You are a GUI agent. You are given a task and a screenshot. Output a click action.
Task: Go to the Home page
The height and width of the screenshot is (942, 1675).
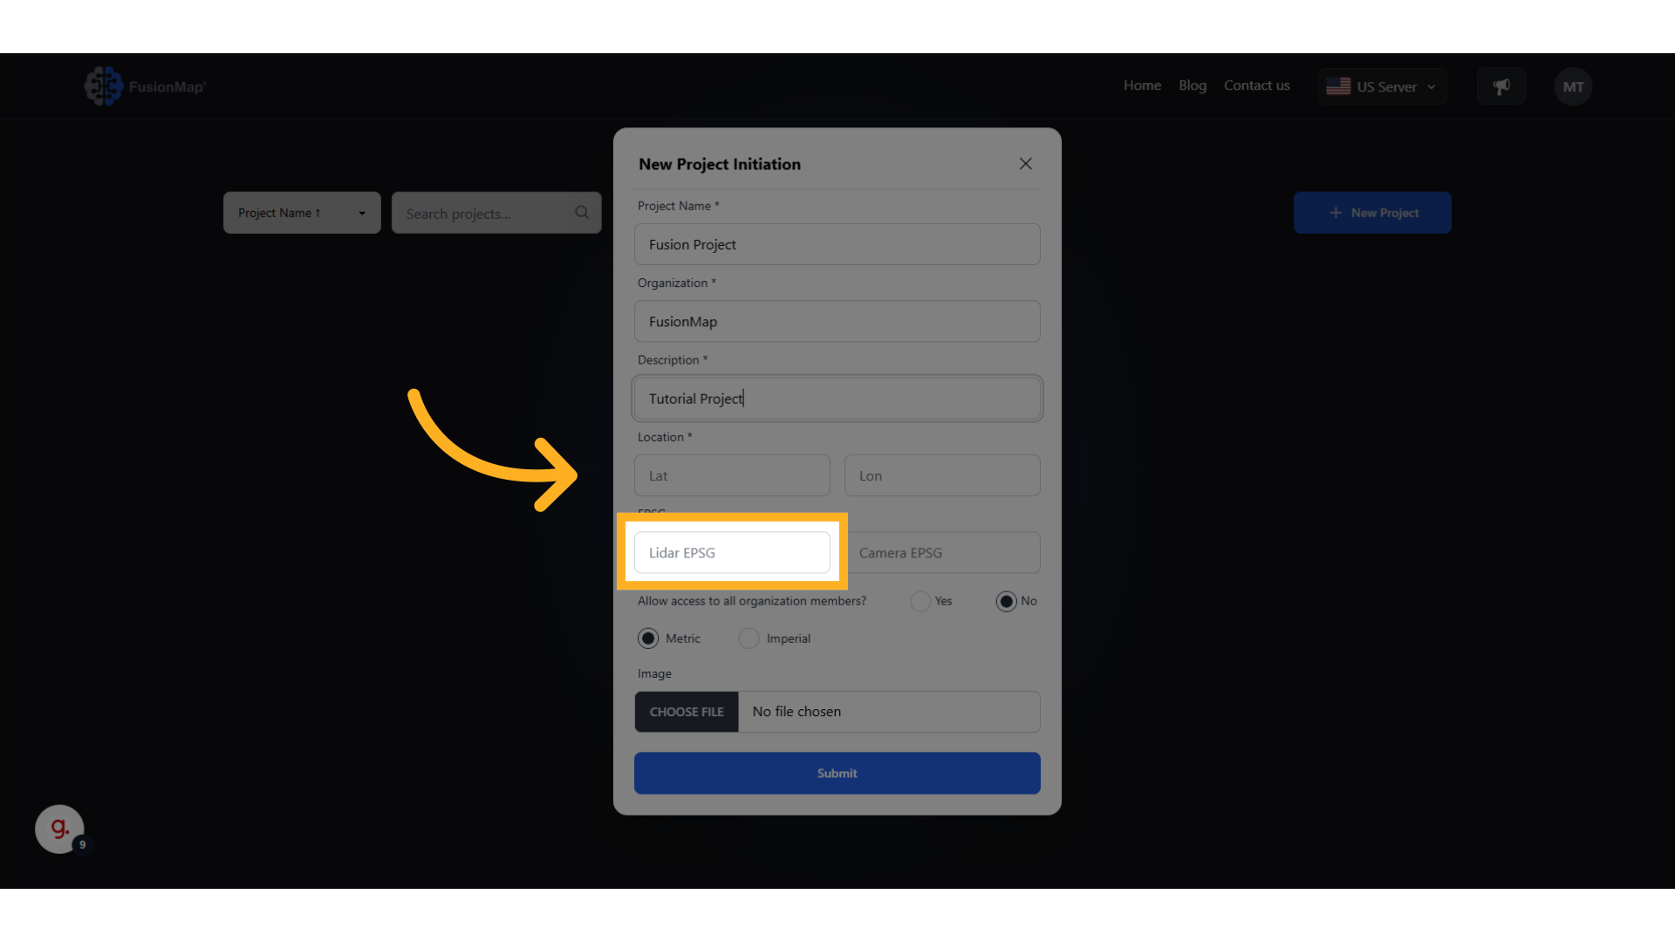click(x=1142, y=85)
